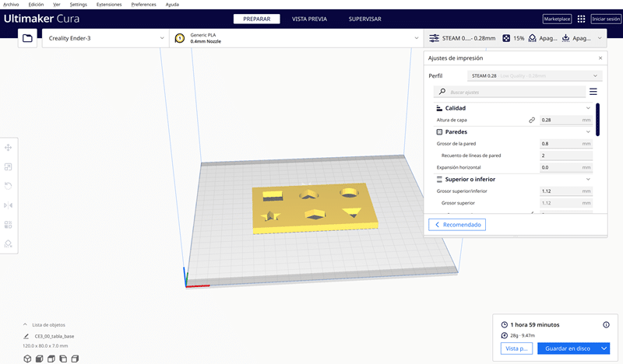The height and width of the screenshot is (364, 623).
Task: Click the link icon beside Altura de capa
Action: click(532, 120)
